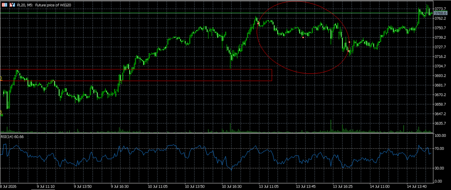Click price scale value 3773.7
The image size is (451, 190).
440,8
